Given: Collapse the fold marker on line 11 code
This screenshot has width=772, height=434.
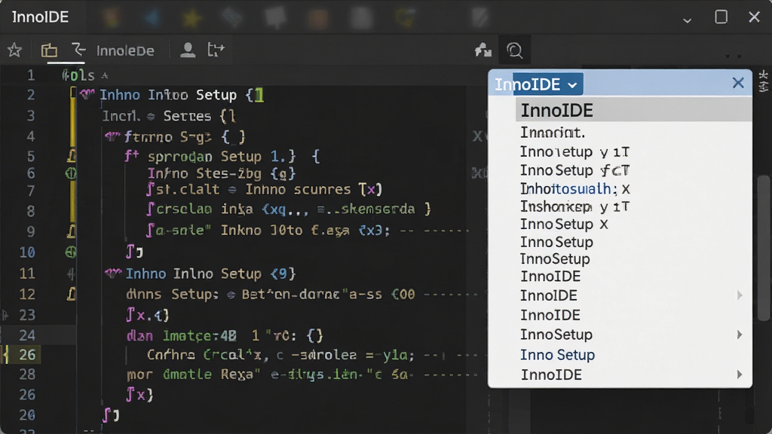Looking at the screenshot, I should [x=113, y=273].
